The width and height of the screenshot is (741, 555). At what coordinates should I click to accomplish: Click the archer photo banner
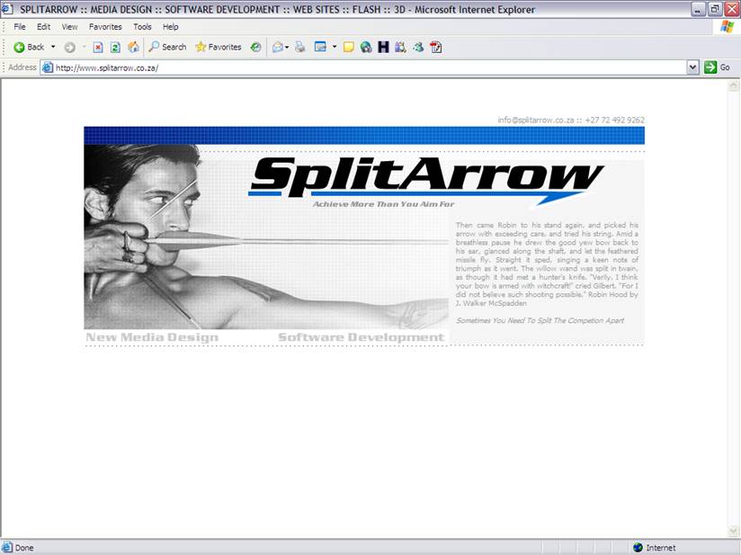[266, 237]
